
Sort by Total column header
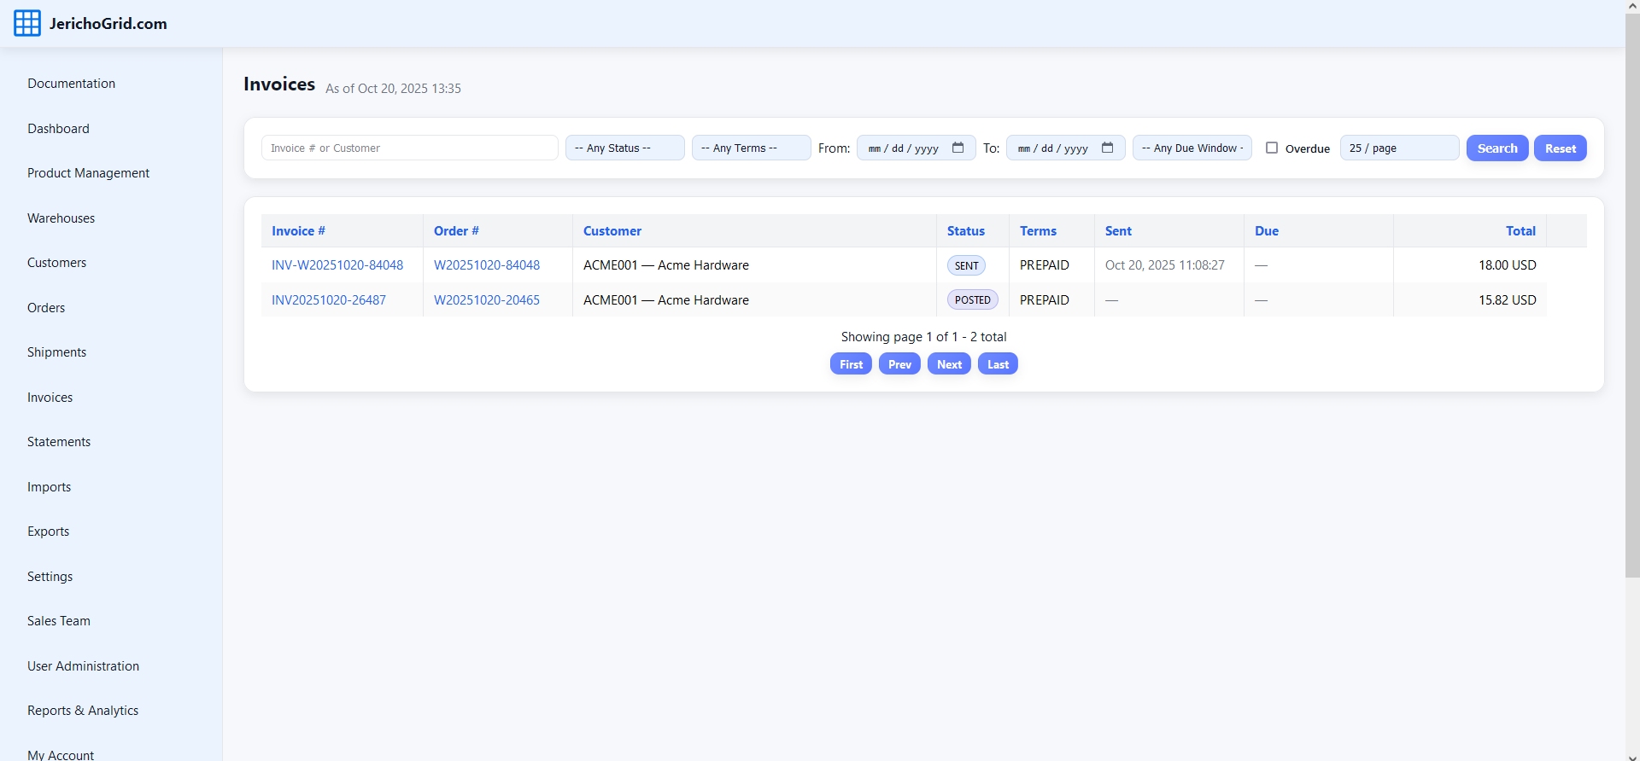(x=1520, y=231)
